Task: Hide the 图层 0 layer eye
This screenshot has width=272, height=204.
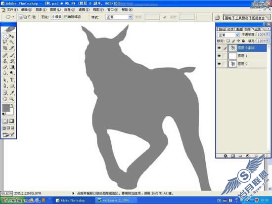Action: click(219, 64)
